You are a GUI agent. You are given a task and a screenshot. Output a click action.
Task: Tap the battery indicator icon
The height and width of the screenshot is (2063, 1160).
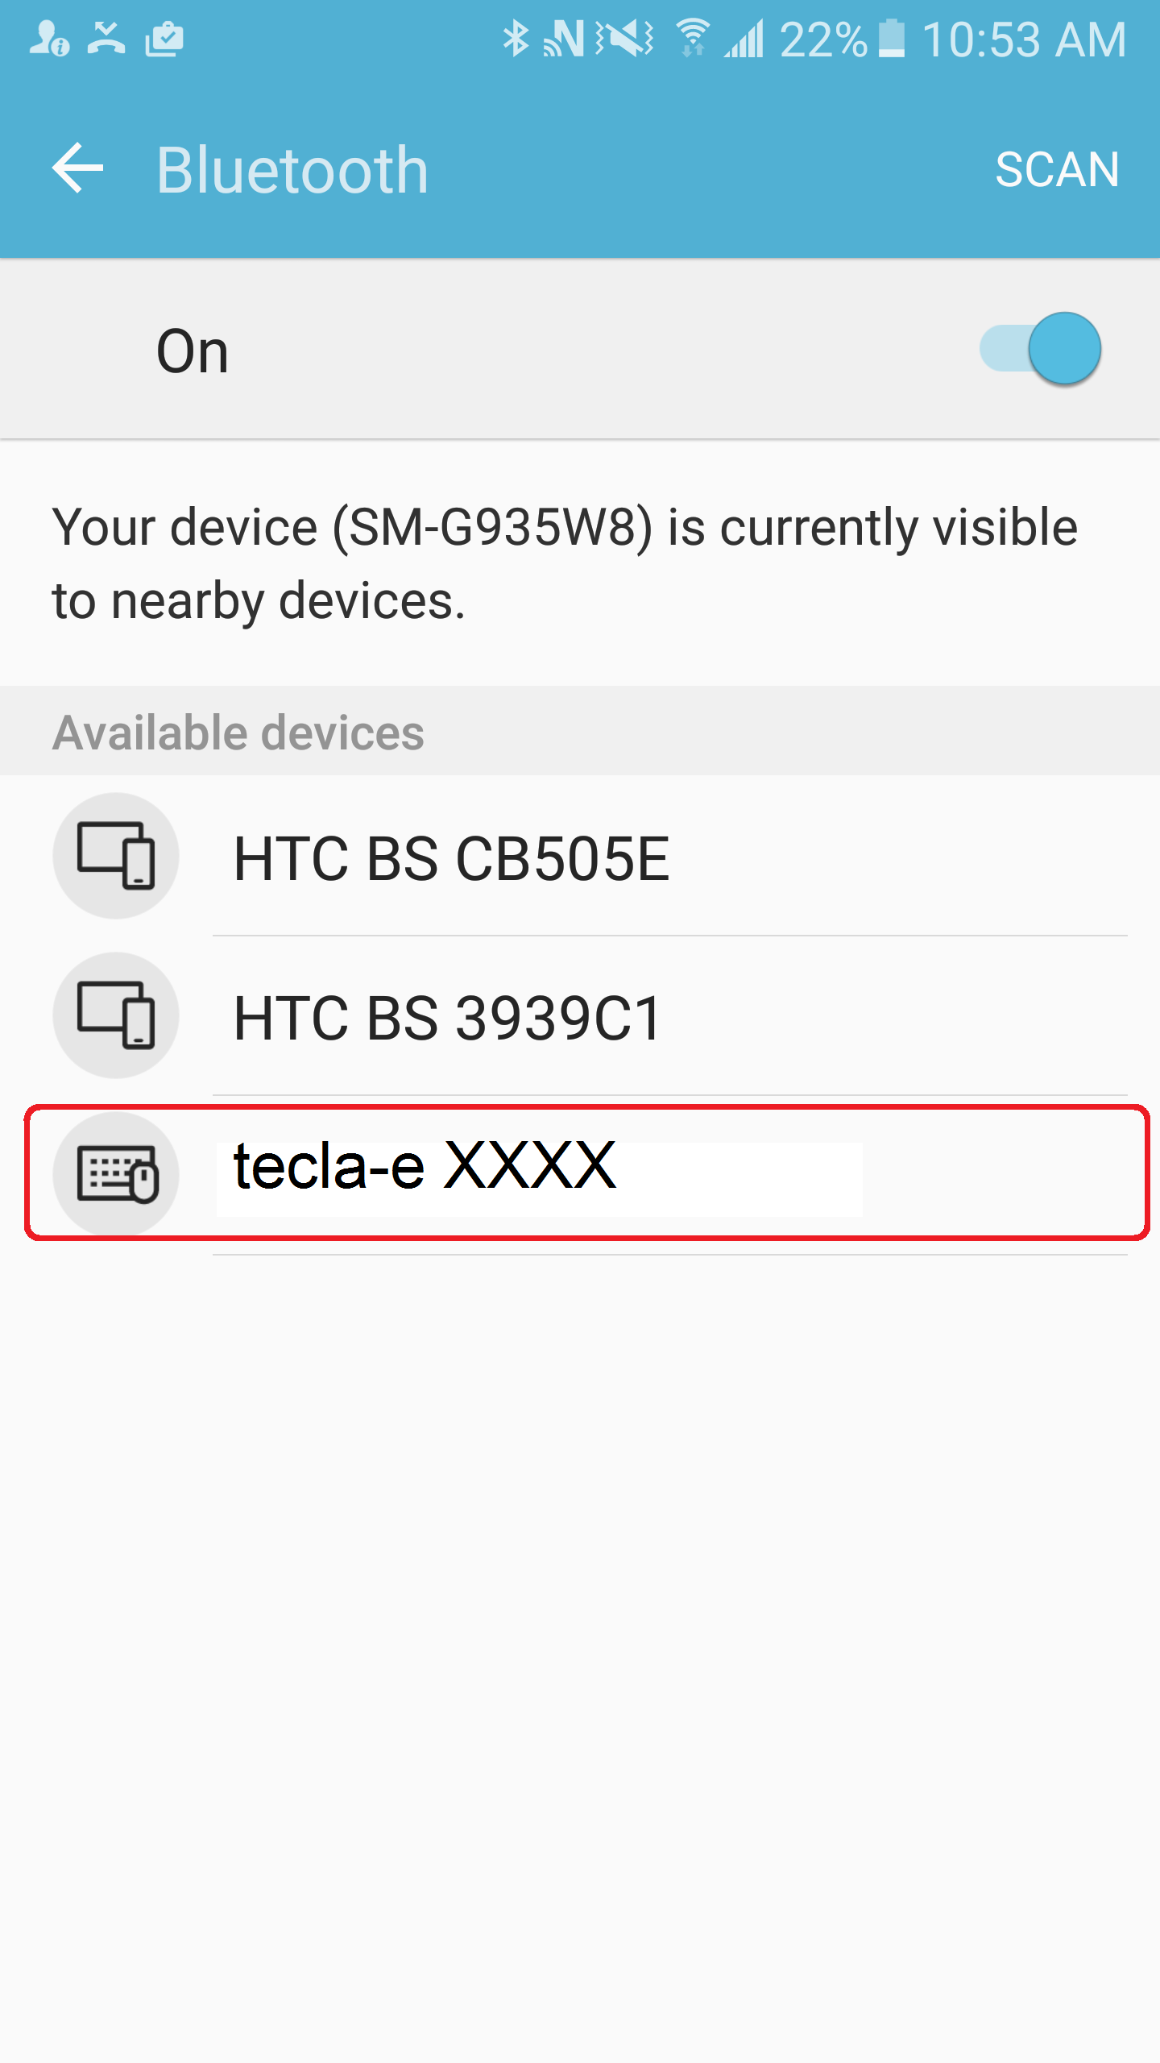[891, 39]
